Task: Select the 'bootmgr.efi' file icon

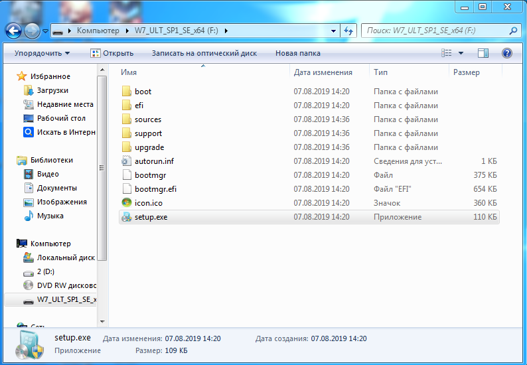Action: click(126, 189)
